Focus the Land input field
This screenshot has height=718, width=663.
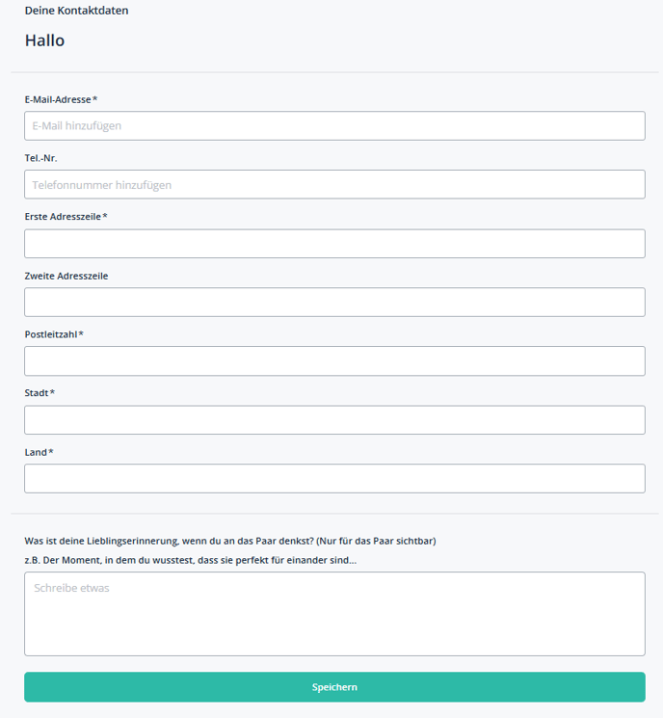[334, 479]
